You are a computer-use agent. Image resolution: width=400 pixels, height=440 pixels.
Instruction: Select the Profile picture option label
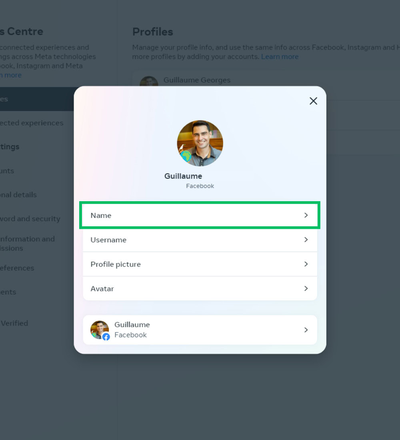(x=116, y=264)
